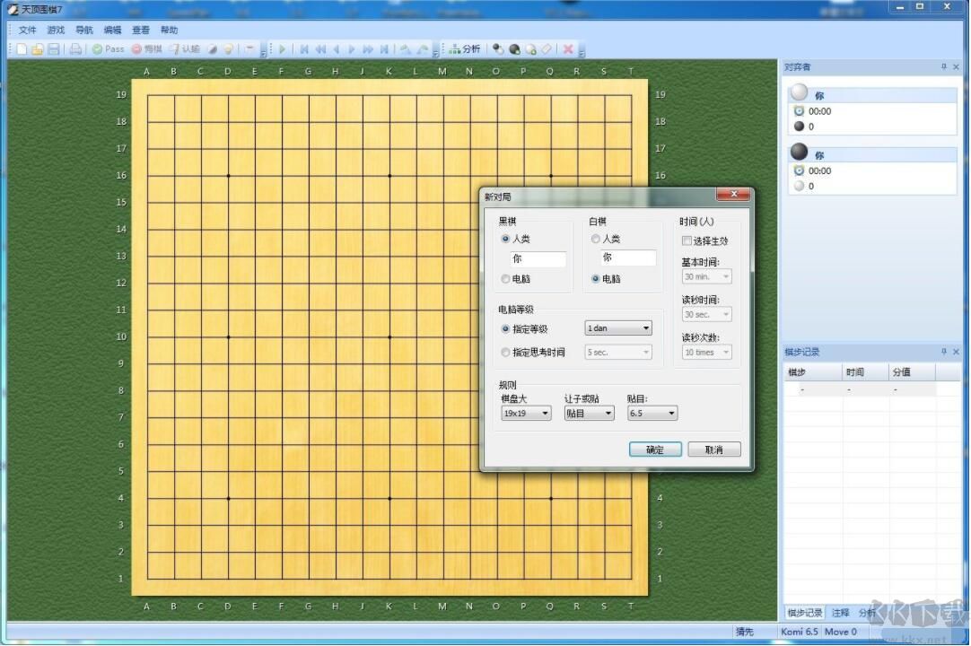
Task: Click the 取消 button
Action: (x=714, y=450)
